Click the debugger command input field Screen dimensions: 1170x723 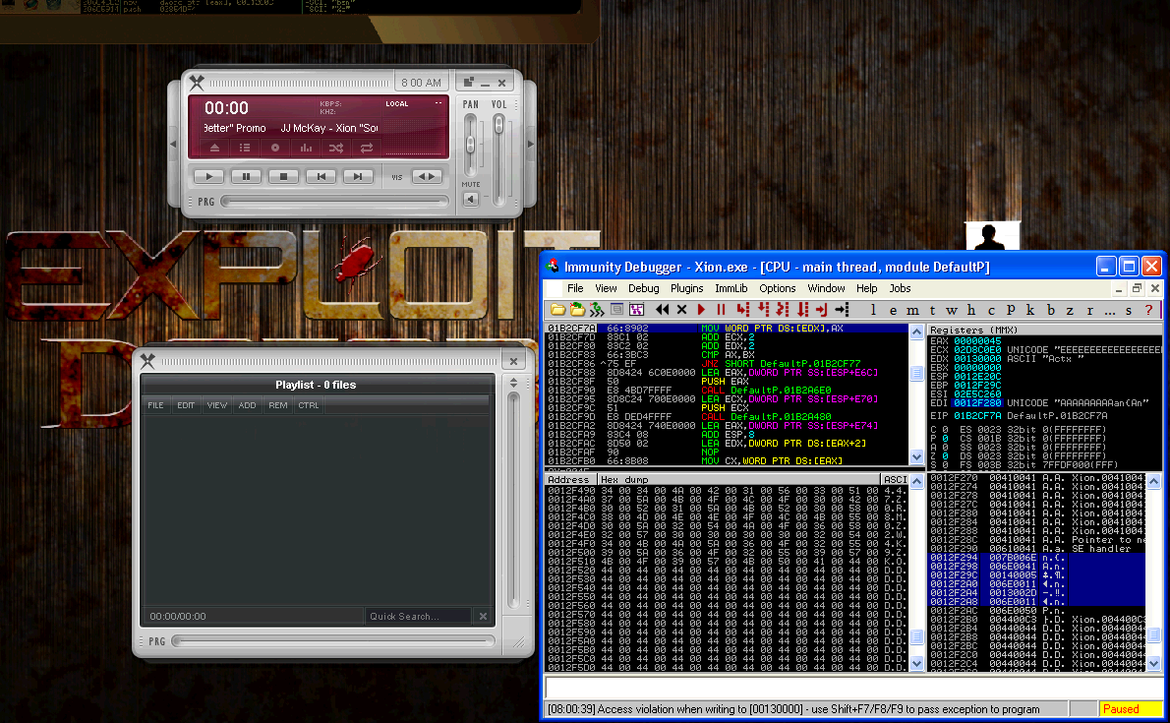(852, 688)
